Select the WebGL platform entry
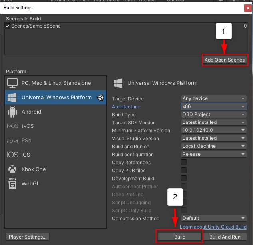Viewport: 253px width, 245px height. pyautogui.click(x=56, y=184)
